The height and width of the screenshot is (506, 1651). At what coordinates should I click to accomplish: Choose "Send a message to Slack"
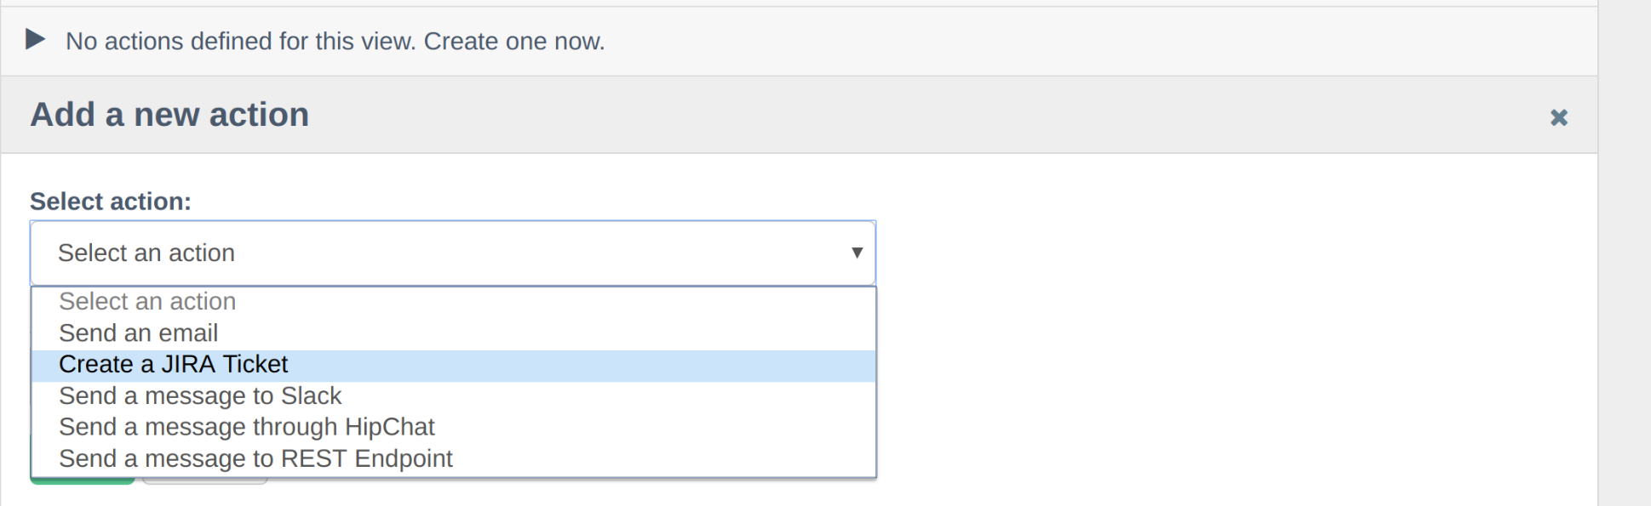point(200,396)
